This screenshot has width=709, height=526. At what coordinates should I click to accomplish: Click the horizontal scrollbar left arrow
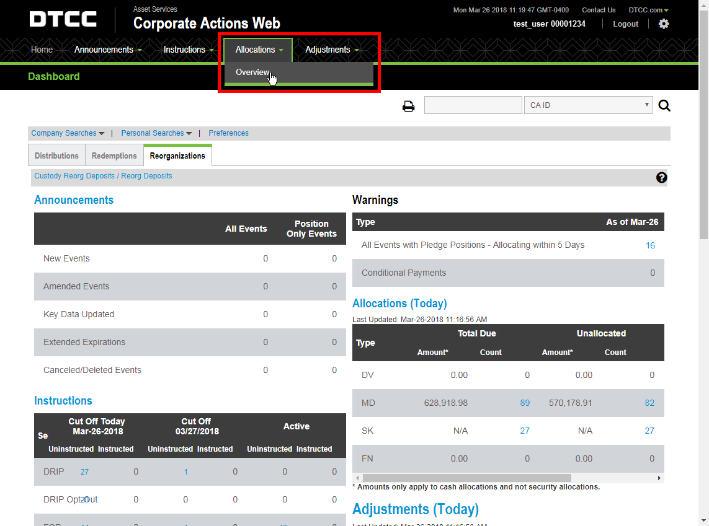point(357,478)
